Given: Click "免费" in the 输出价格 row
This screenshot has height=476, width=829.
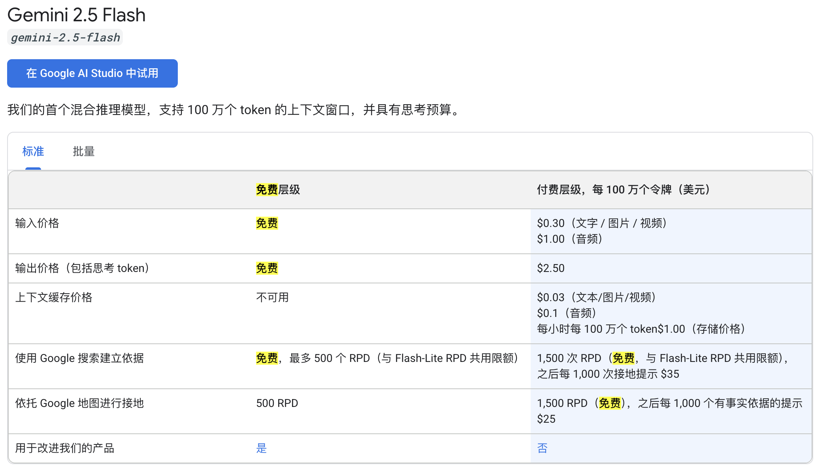Looking at the screenshot, I should [x=267, y=268].
